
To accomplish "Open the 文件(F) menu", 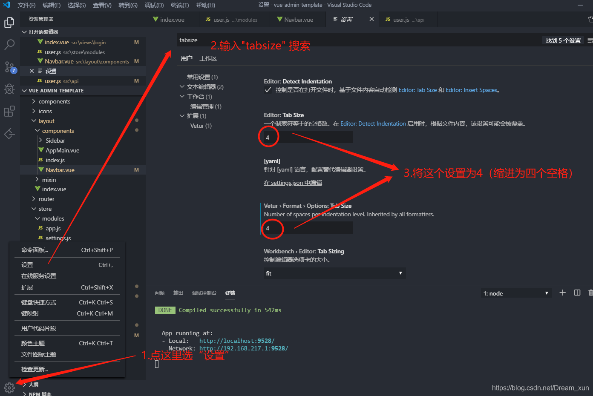I will click(26, 5).
